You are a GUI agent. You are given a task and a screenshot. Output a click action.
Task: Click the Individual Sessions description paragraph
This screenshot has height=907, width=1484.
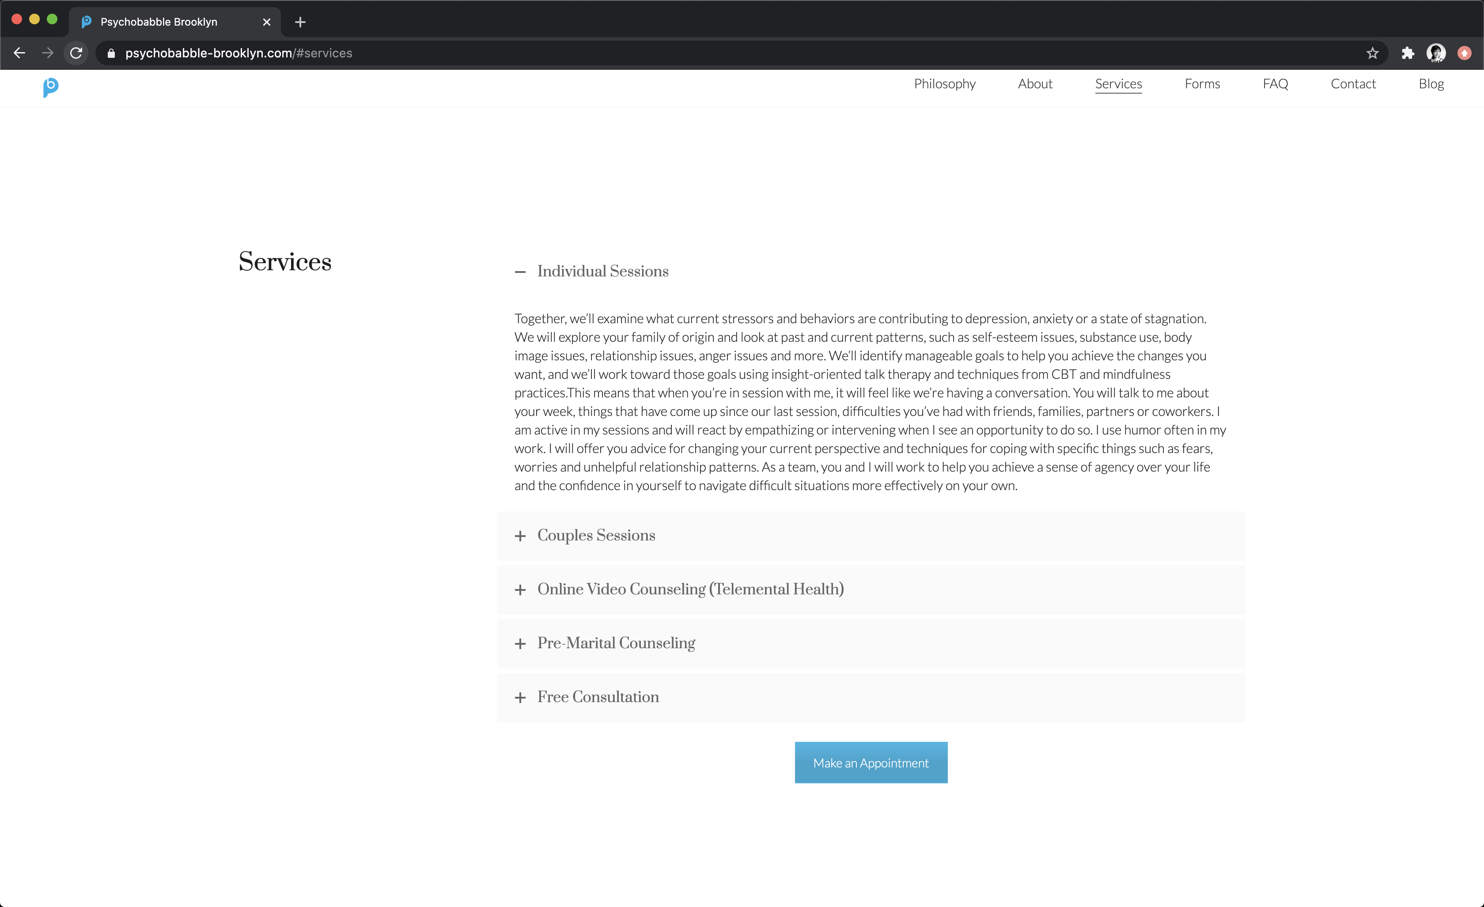tap(870, 402)
